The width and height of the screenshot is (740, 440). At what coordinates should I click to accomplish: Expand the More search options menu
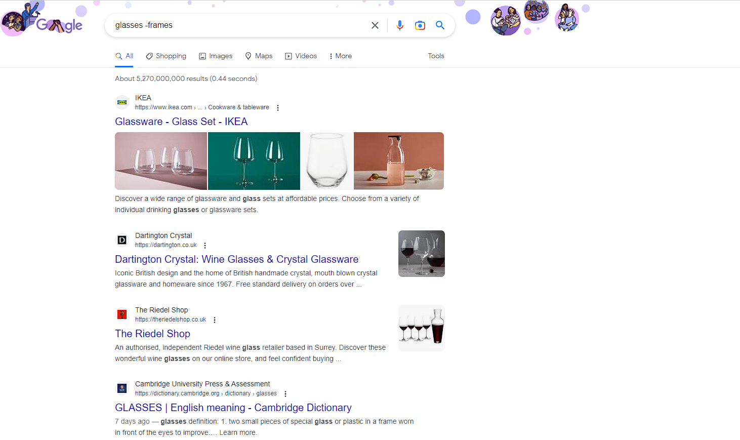tap(341, 56)
